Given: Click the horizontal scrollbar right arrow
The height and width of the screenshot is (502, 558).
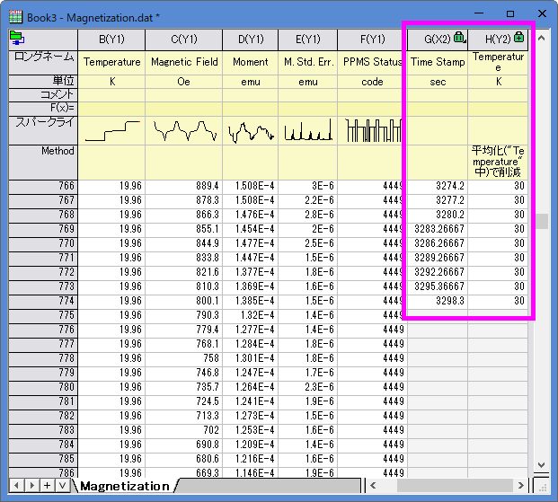Looking at the screenshot, I should tap(521, 485).
